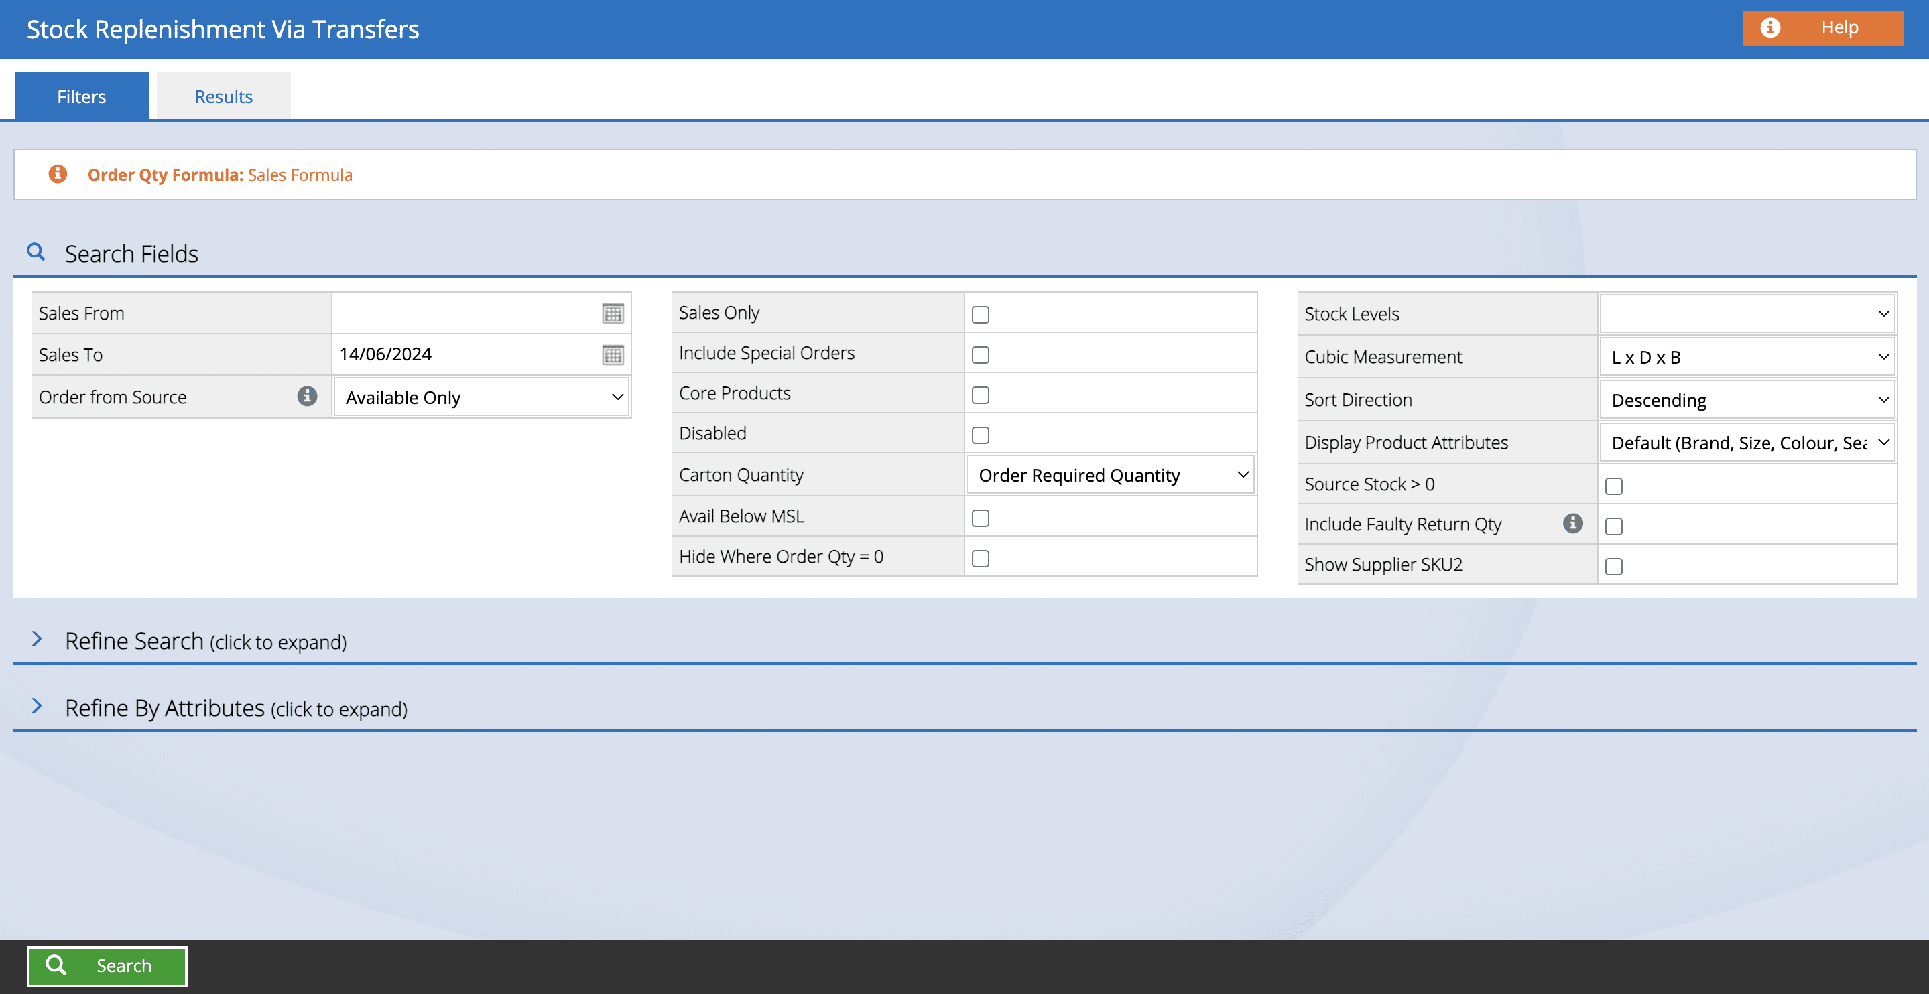Click the magnifier icon in the Search button
Image resolution: width=1929 pixels, height=994 pixels.
(56, 965)
